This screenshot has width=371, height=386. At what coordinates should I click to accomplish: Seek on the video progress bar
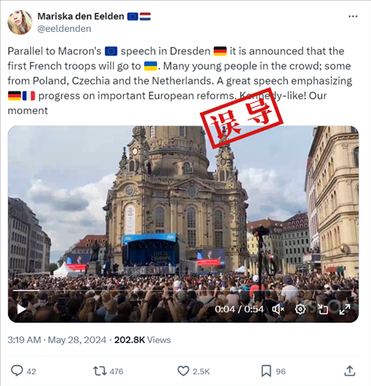click(183, 290)
